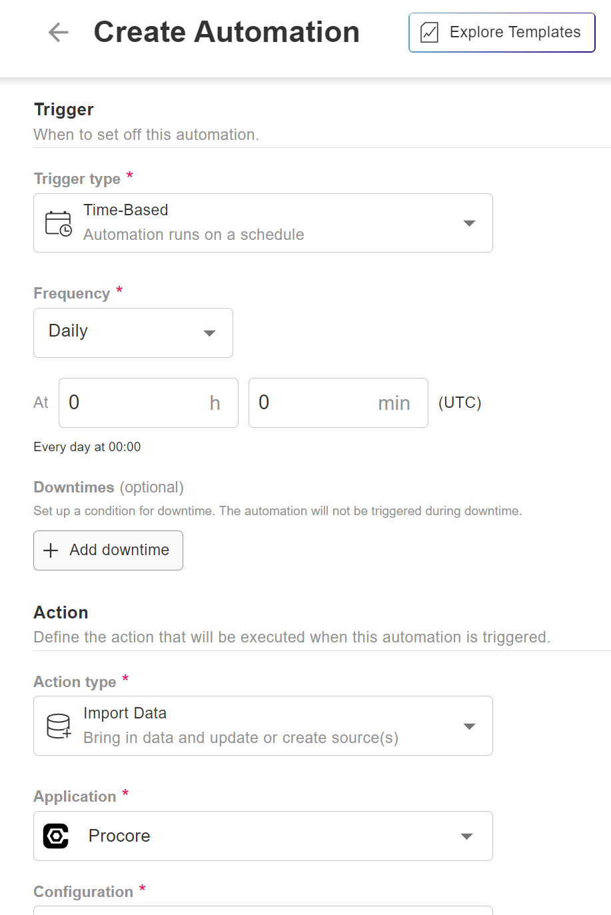The width and height of the screenshot is (611, 915).
Task: Click the Create Automation heading
Action: tap(227, 32)
